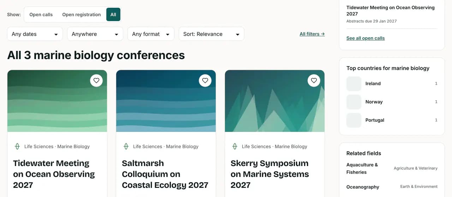The image size is (452, 197).
Task: Click Portugal's flag placeholder icon
Action: tap(354, 120)
